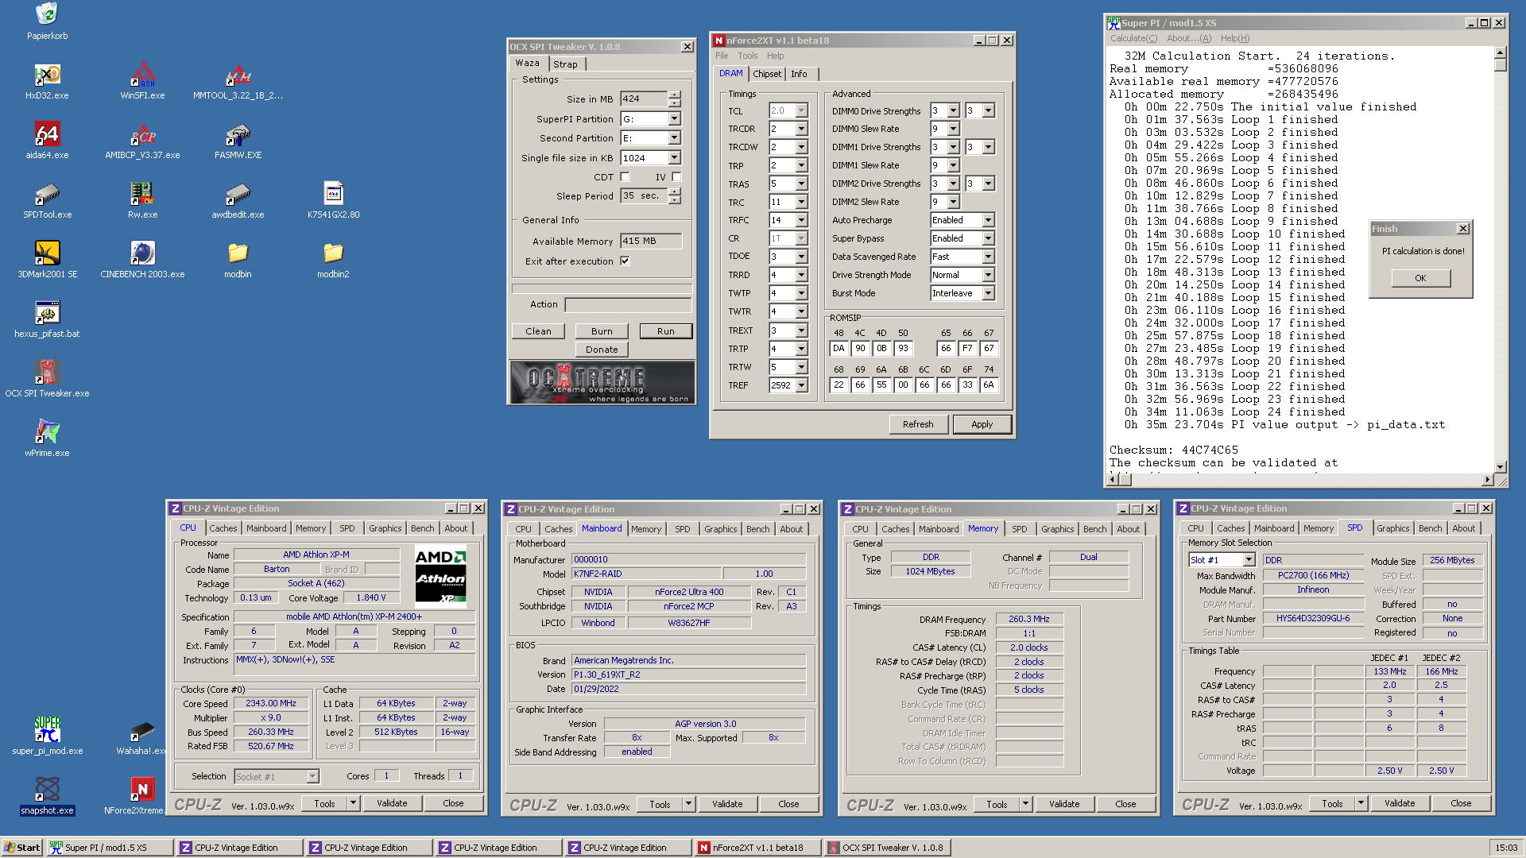Increase the Size in MB stepper
This screenshot has width=1526, height=858.
click(674, 95)
